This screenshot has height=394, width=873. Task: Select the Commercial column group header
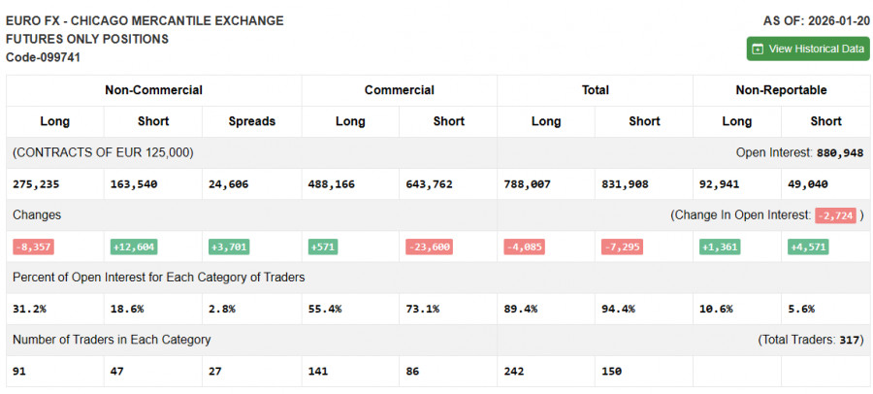coord(399,90)
